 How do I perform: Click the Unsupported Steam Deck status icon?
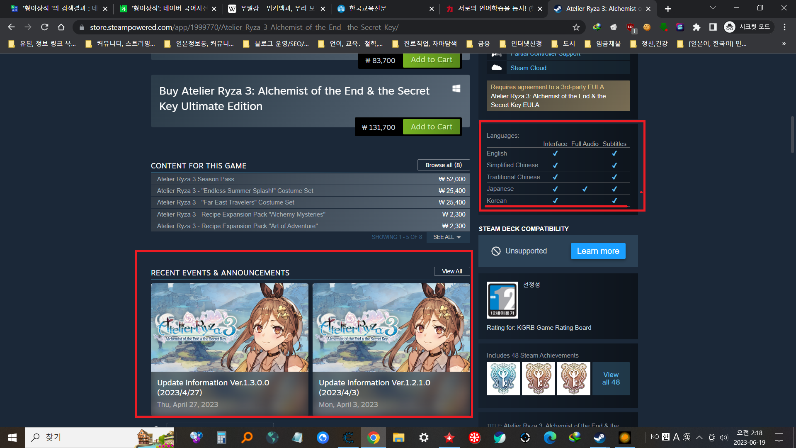tap(496, 251)
